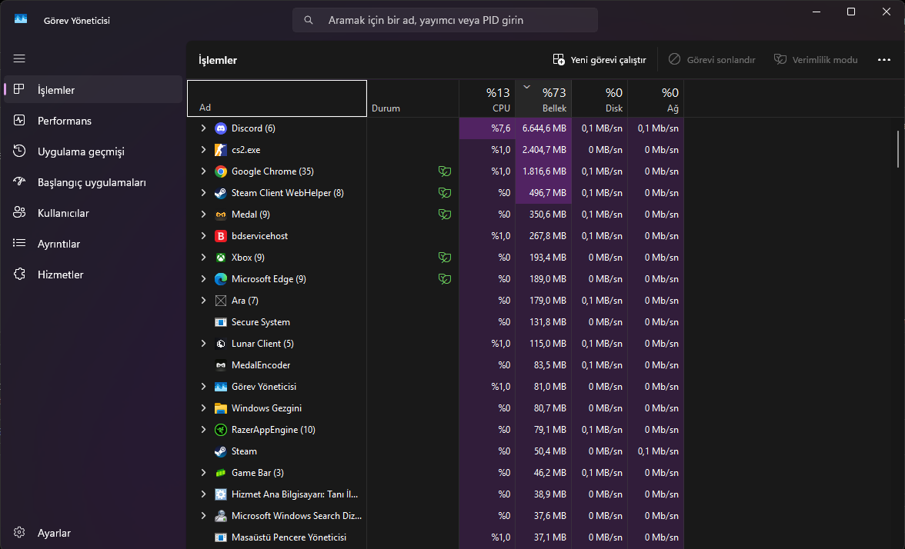This screenshot has width=905, height=549.
Task: Click the Google Chrome process icon
Action: 221,171
